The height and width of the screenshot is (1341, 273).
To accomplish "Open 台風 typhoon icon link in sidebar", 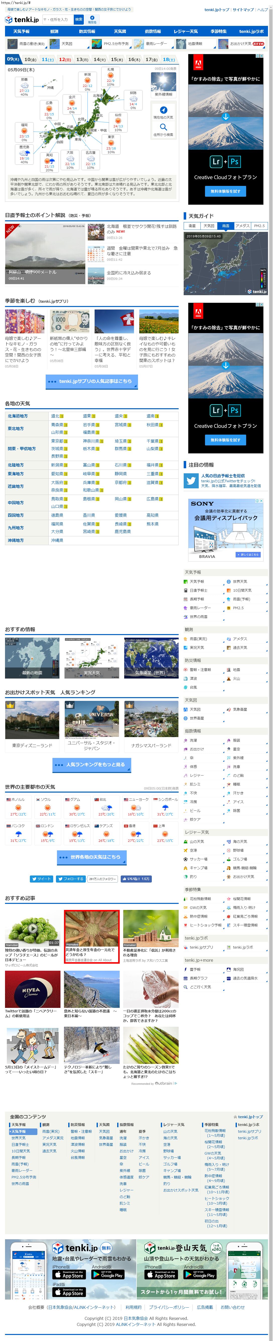I will pyautogui.click(x=186, y=687).
